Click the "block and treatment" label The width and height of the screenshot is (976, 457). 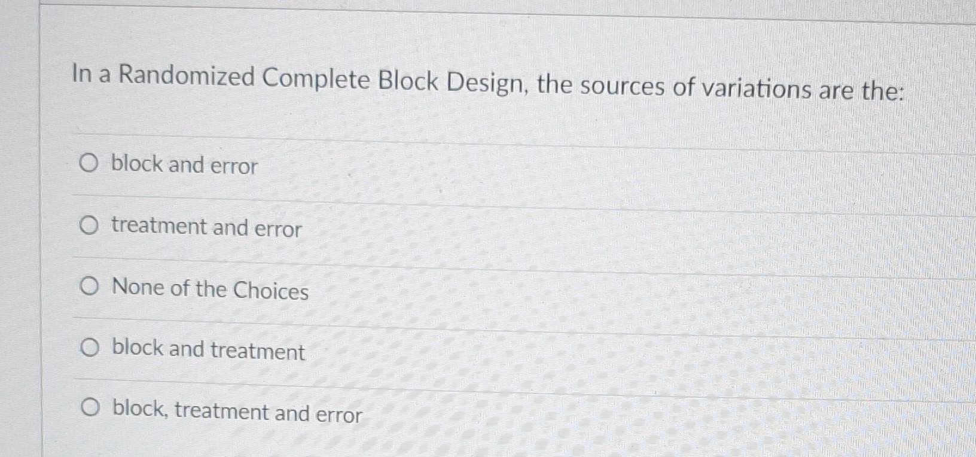208,351
